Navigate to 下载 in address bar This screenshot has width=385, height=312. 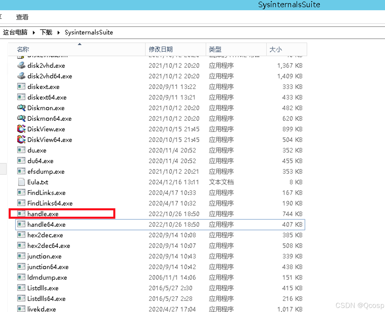point(46,32)
